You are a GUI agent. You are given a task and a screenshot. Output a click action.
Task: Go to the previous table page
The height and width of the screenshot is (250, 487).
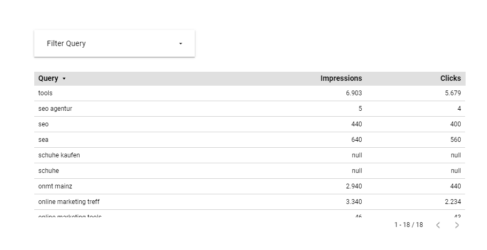click(438, 225)
